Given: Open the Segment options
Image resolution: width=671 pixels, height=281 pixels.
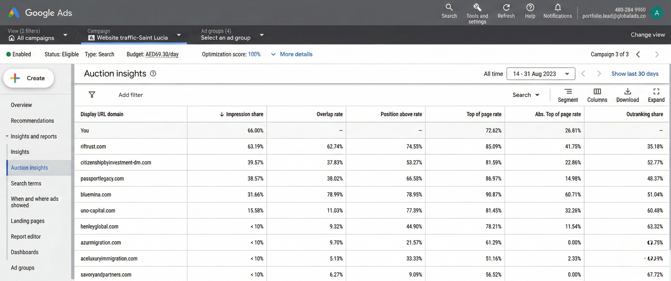Looking at the screenshot, I should pyautogui.click(x=568, y=95).
